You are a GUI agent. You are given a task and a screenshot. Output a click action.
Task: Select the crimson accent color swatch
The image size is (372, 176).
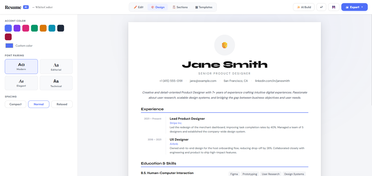pyautogui.click(x=8, y=37)
